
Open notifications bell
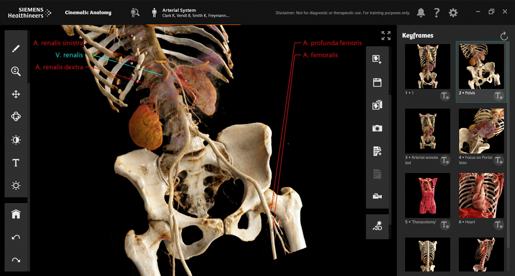(421, 12)
